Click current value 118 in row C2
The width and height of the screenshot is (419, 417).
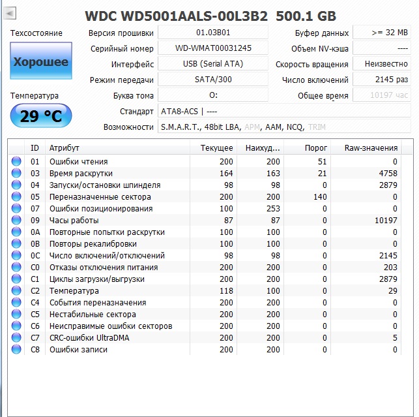point(226,290)
